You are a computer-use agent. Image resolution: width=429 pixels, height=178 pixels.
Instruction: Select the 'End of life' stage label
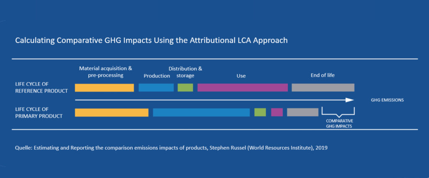tap(322, 76)
